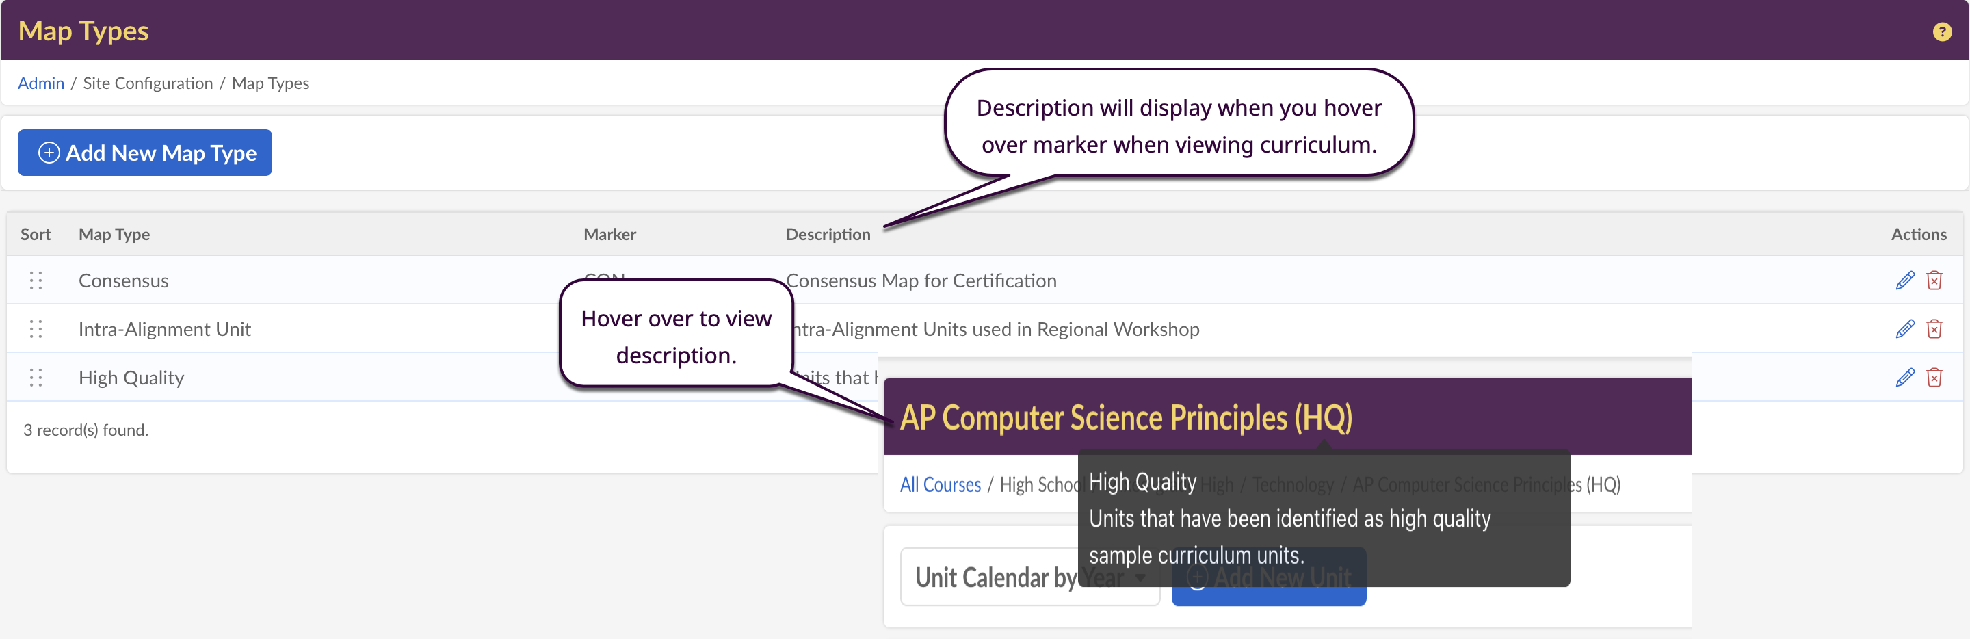Select the Consensus map type name

click(123, 281)
